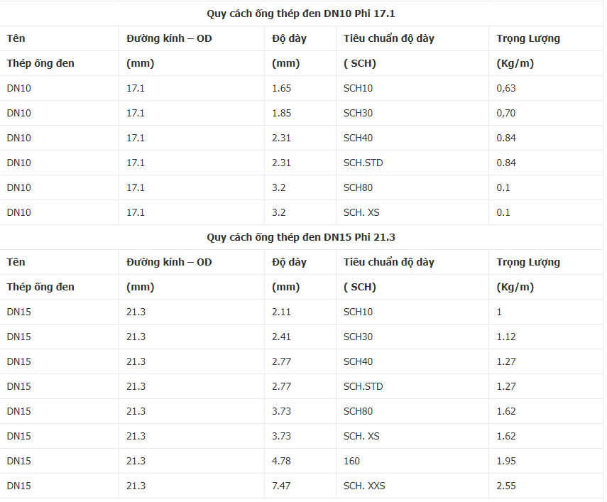Viewport: 607px width, 502px height.
Task: Select SCH80 cell in the DN10 table
Action: (x=358, y=187)
